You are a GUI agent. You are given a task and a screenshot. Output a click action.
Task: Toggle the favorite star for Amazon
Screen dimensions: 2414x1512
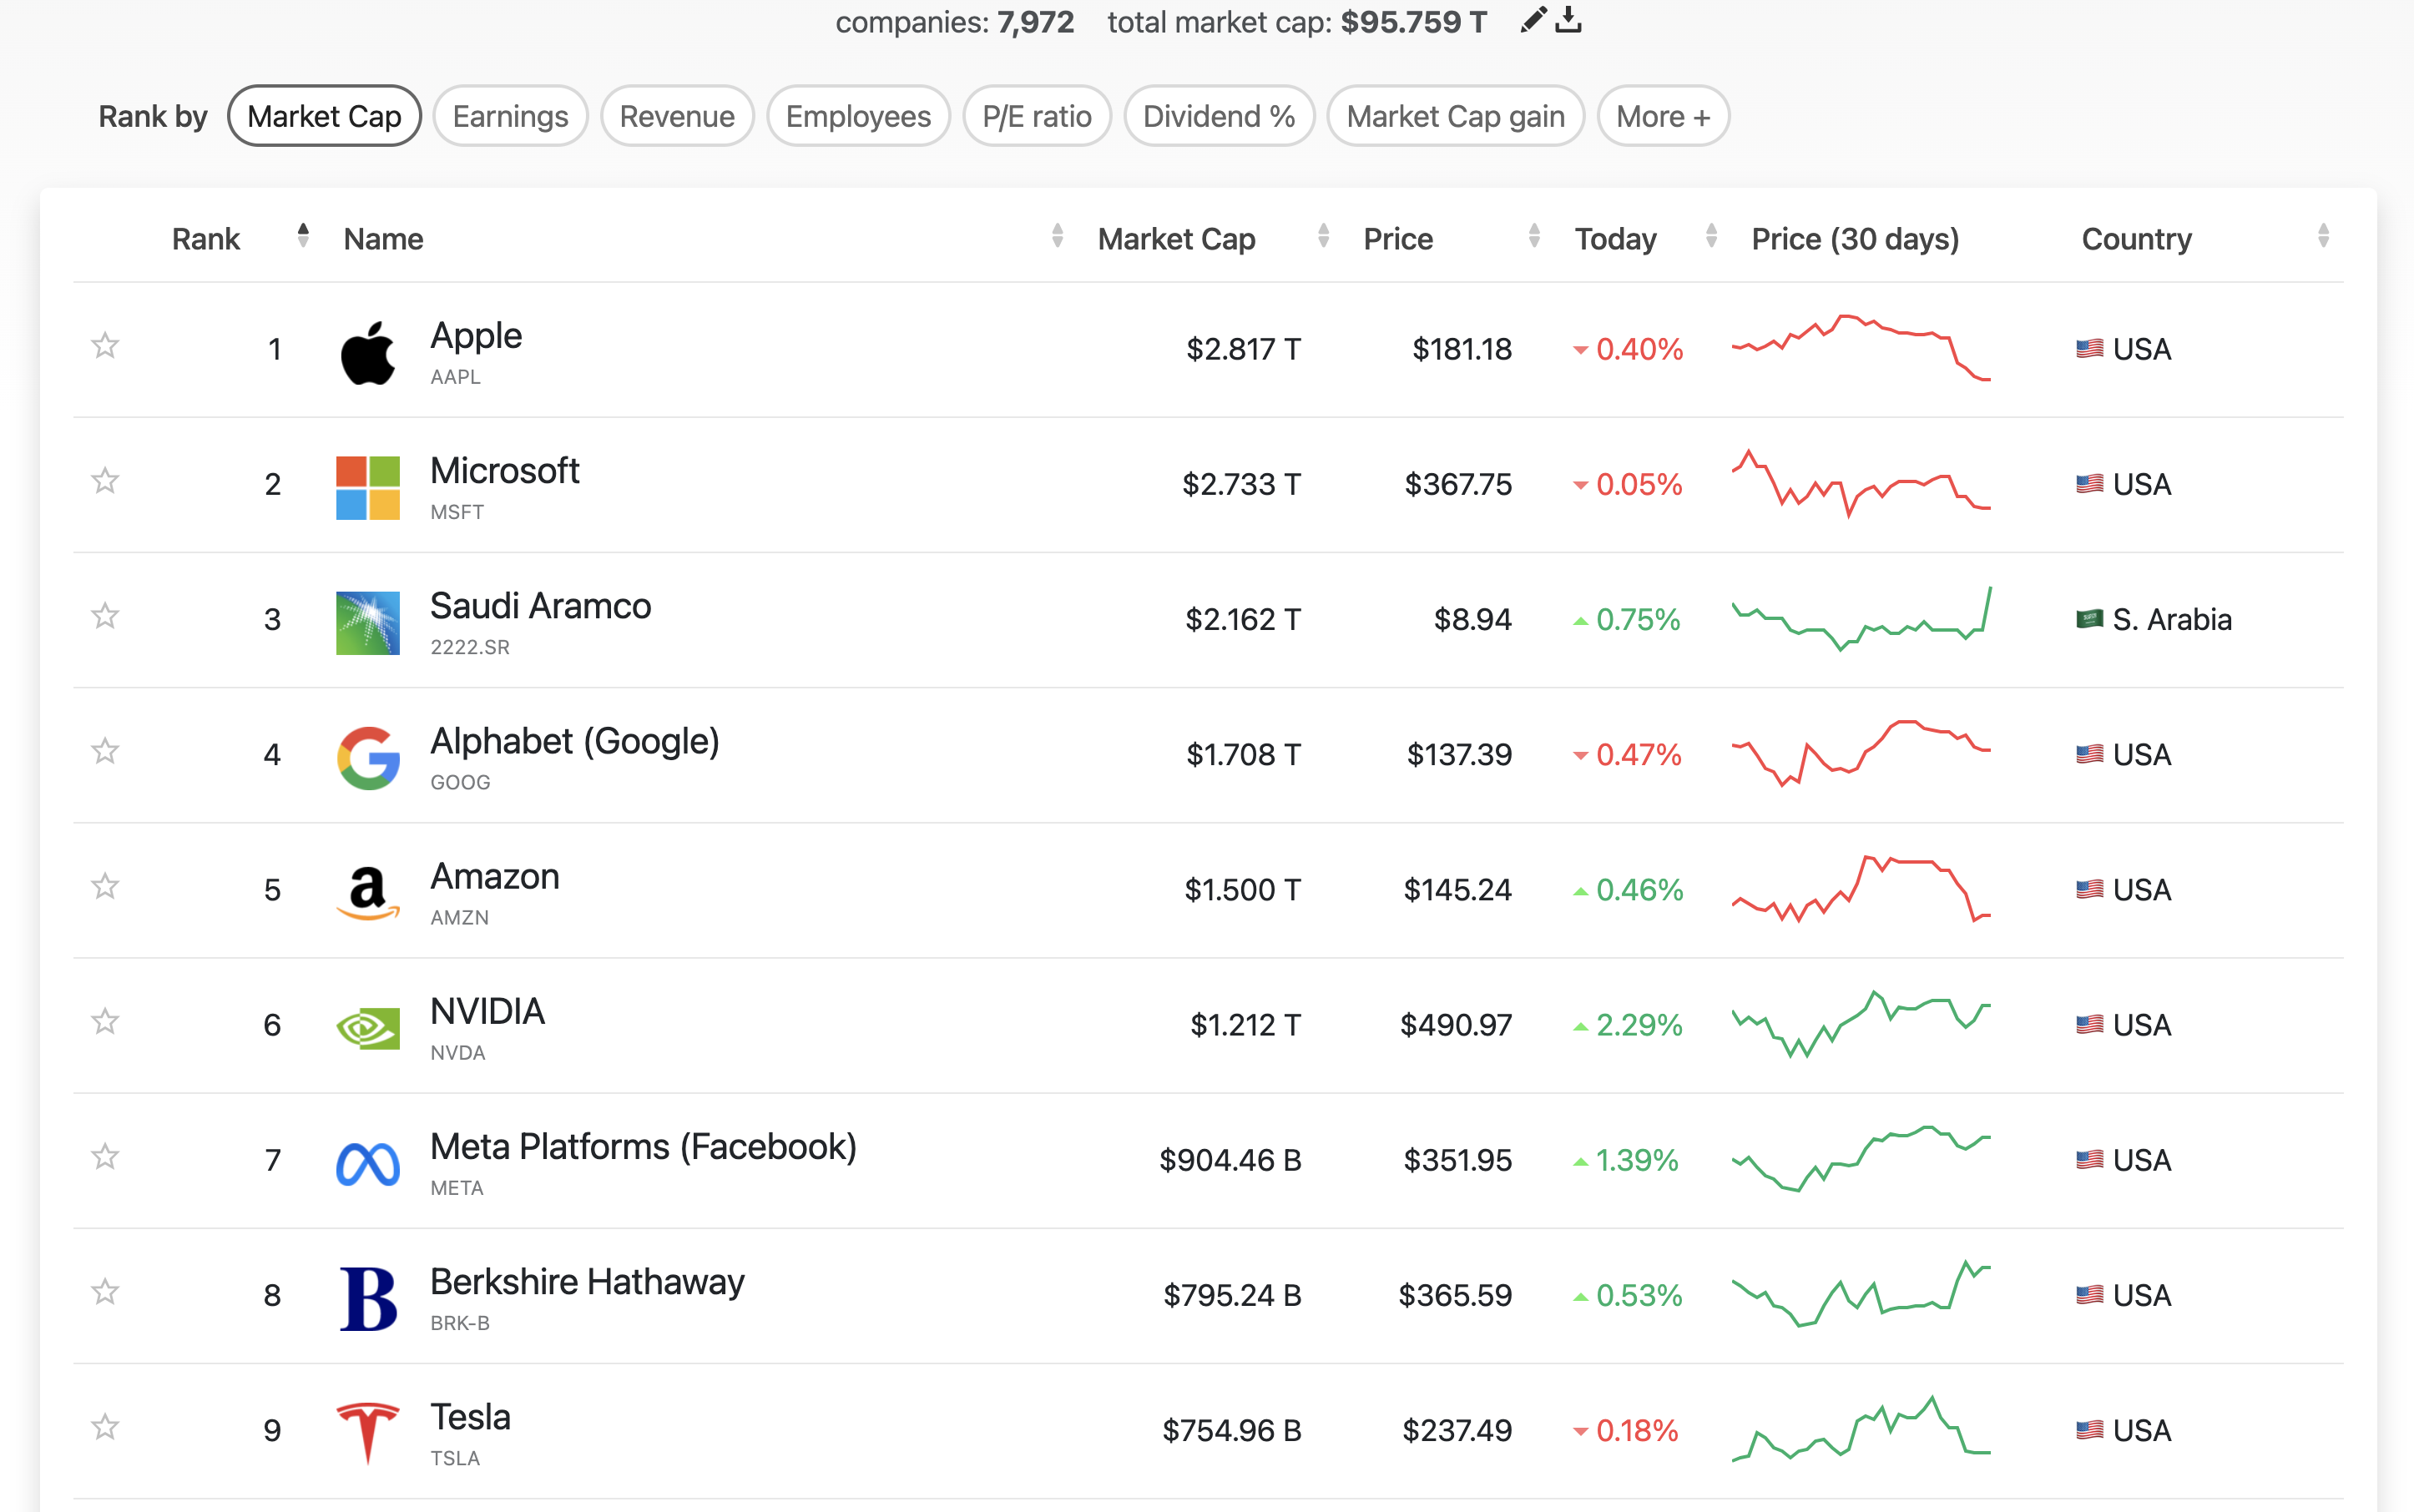pos(105,886)
